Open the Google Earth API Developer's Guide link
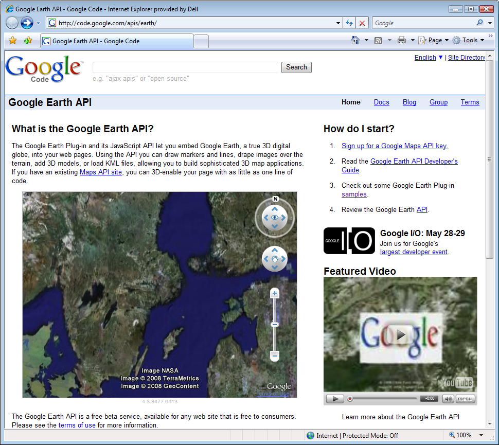 (x=414, y=161)
